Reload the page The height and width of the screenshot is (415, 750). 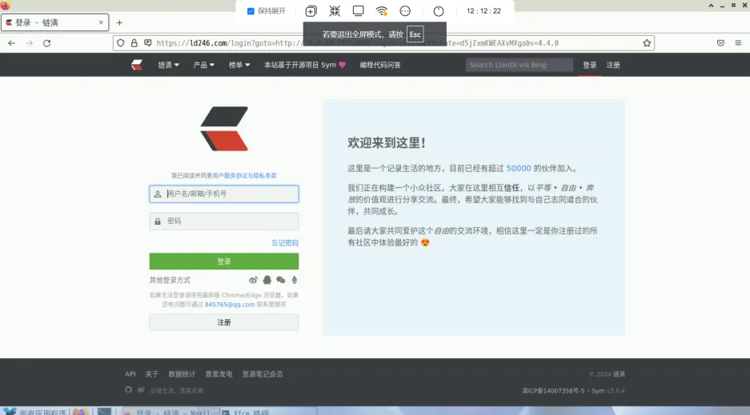[47, 43]
